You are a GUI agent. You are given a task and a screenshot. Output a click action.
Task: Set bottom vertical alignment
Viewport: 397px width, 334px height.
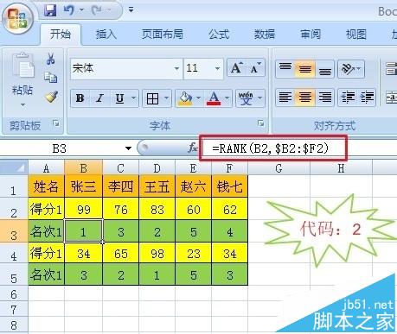point(325,68)
